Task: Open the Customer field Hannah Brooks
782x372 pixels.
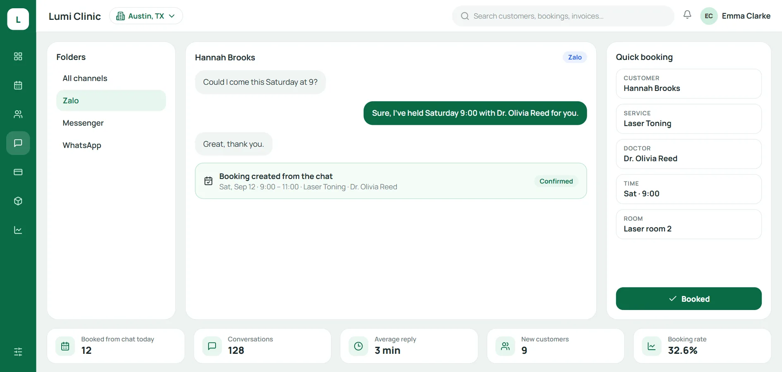Action: click(x=688, y=83)
